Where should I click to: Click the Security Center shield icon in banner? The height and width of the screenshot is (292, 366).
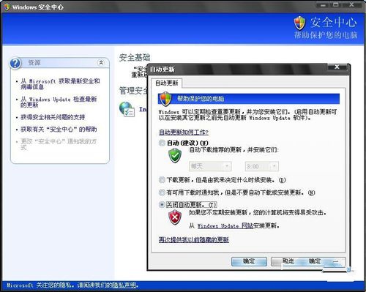tap(299, 23)
